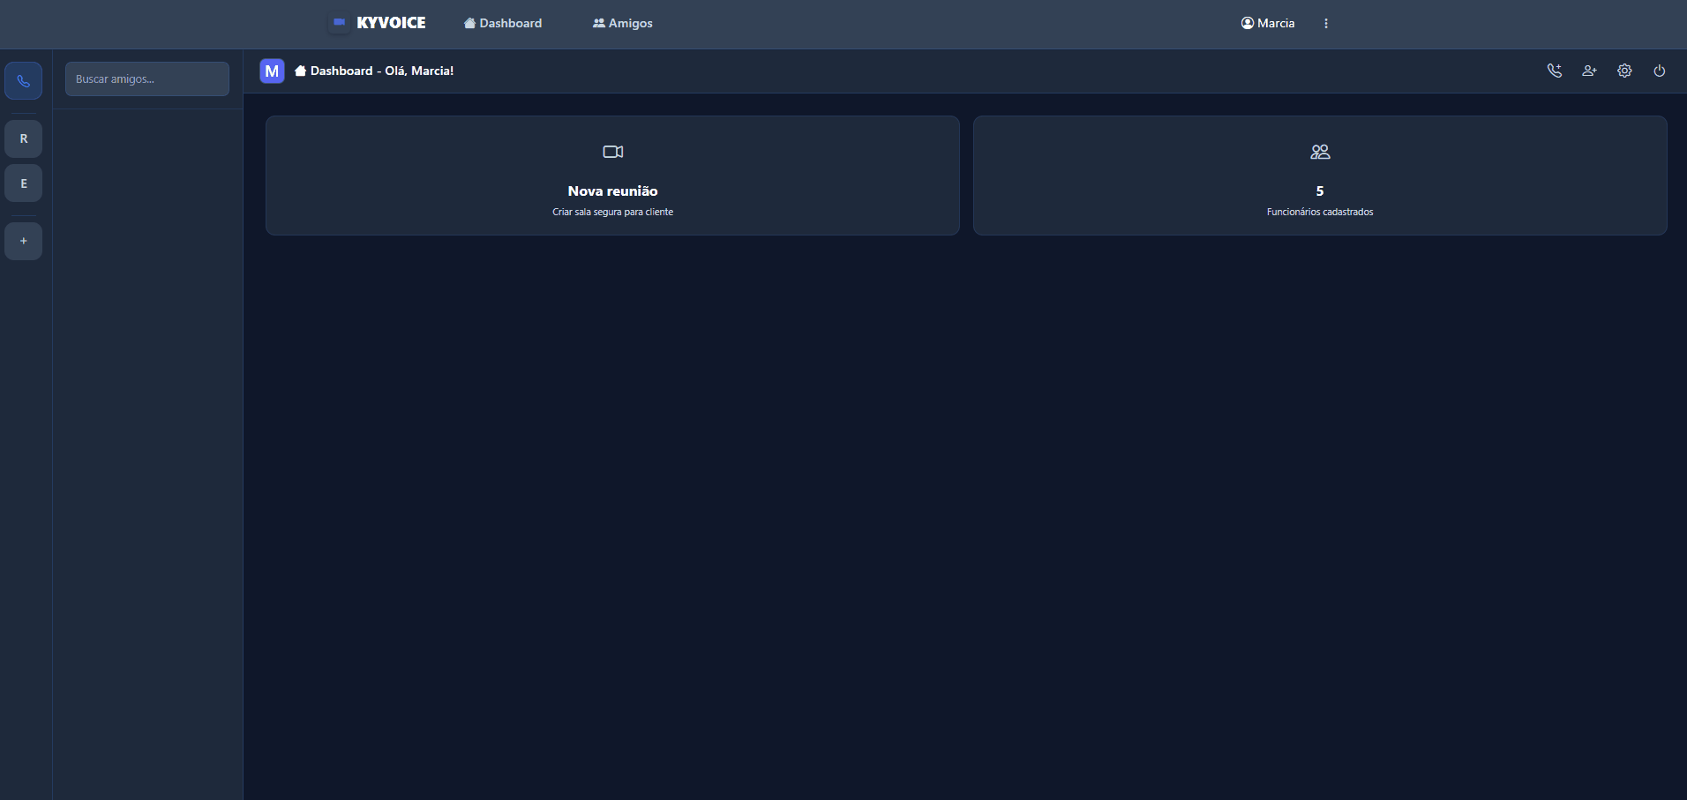Click the home icon next to Dashboard title
Image resolution: width=1687 pixels, height=800 pixels.
301,70
